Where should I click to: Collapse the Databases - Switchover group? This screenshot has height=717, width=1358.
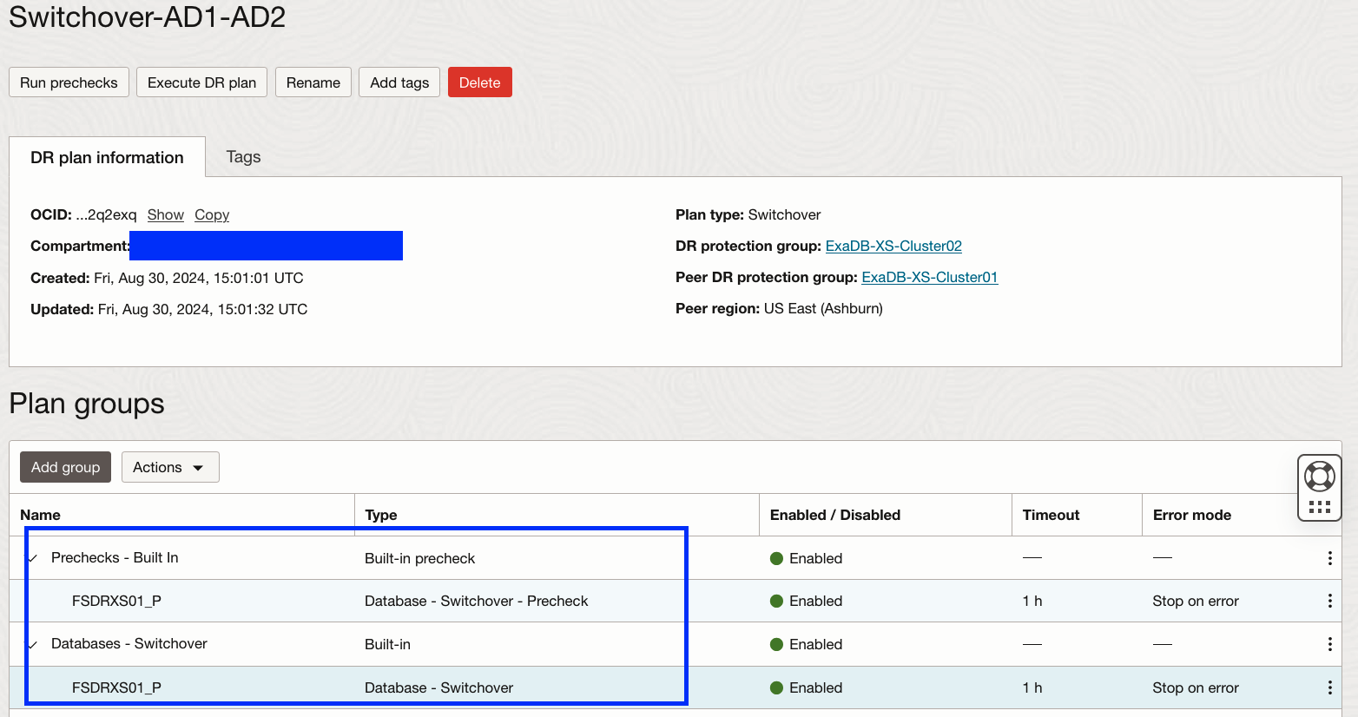tap(33, 644)
